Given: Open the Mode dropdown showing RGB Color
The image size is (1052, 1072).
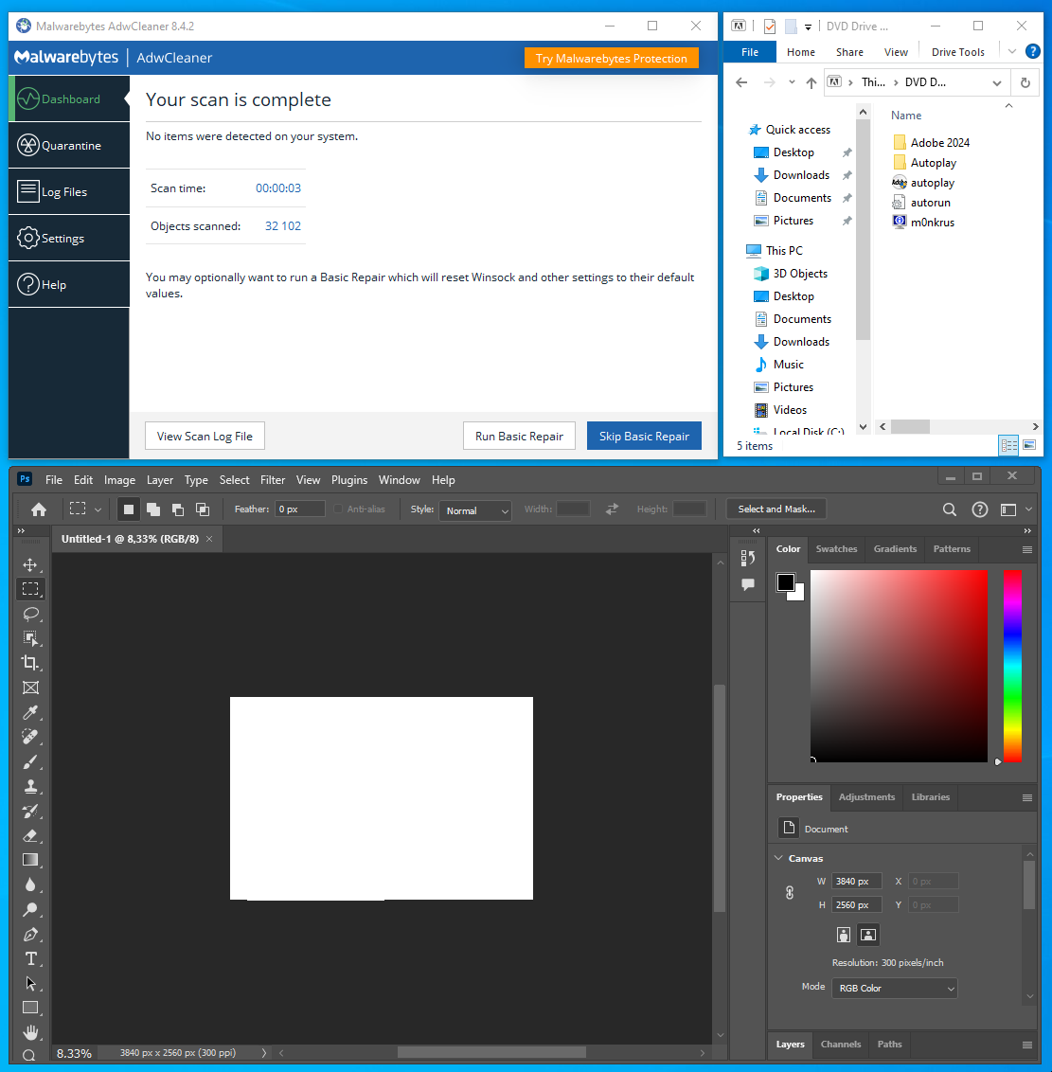Looking at the screenshot, I should [895, 988].
